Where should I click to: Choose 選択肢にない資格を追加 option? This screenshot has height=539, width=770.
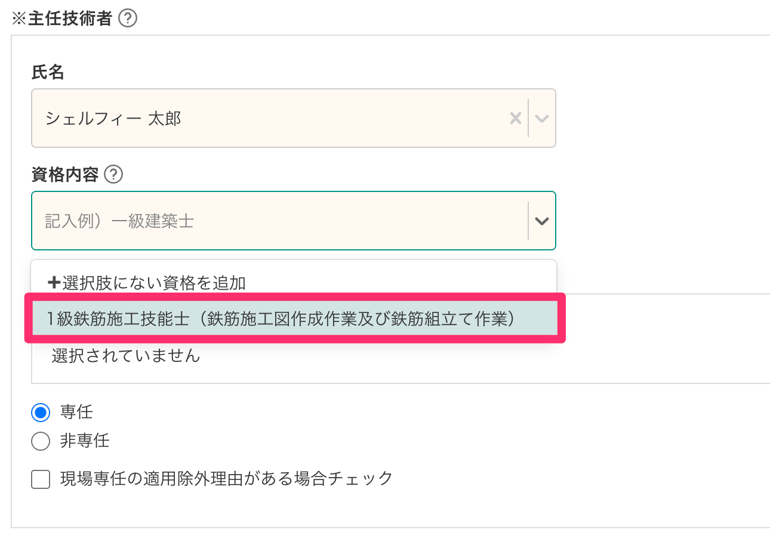pos(154,283)
